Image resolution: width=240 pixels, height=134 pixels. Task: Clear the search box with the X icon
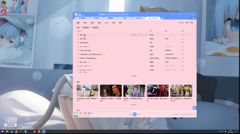[125, 14]
